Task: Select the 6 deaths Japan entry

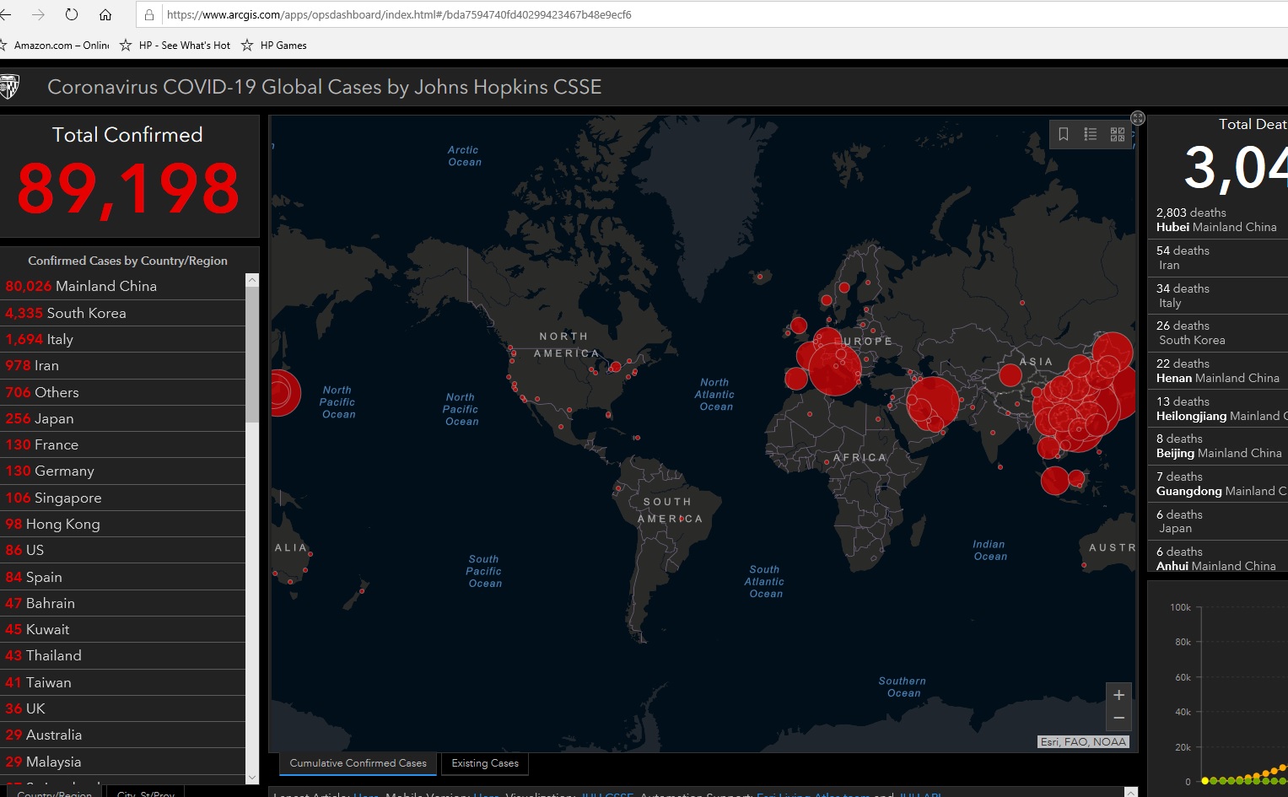Action: coord(1218,521)
